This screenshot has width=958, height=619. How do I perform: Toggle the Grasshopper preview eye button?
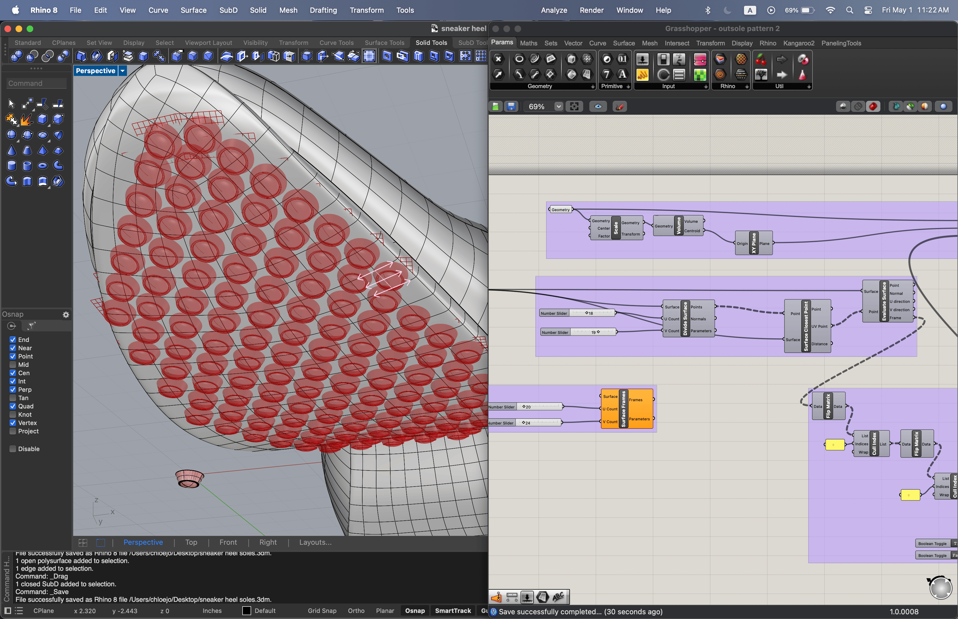(598, 106)
